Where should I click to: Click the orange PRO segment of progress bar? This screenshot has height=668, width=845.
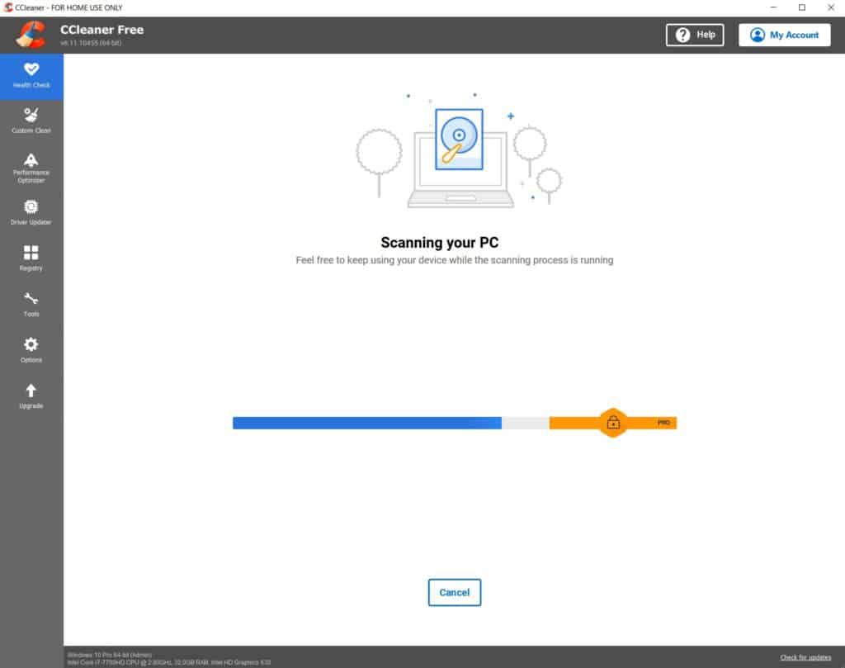pyautogui.click(x=613, y=424)
